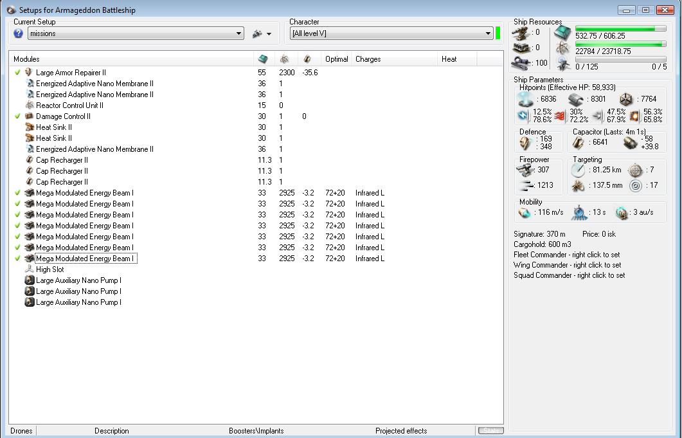Screen dimensions: 682x438
Task: Click the CPU resource icon beside 532.75
Action: point(563,32)
